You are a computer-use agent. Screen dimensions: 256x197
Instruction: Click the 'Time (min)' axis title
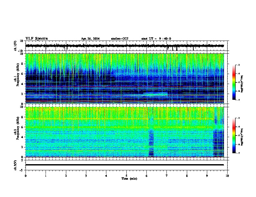point(129,179)
